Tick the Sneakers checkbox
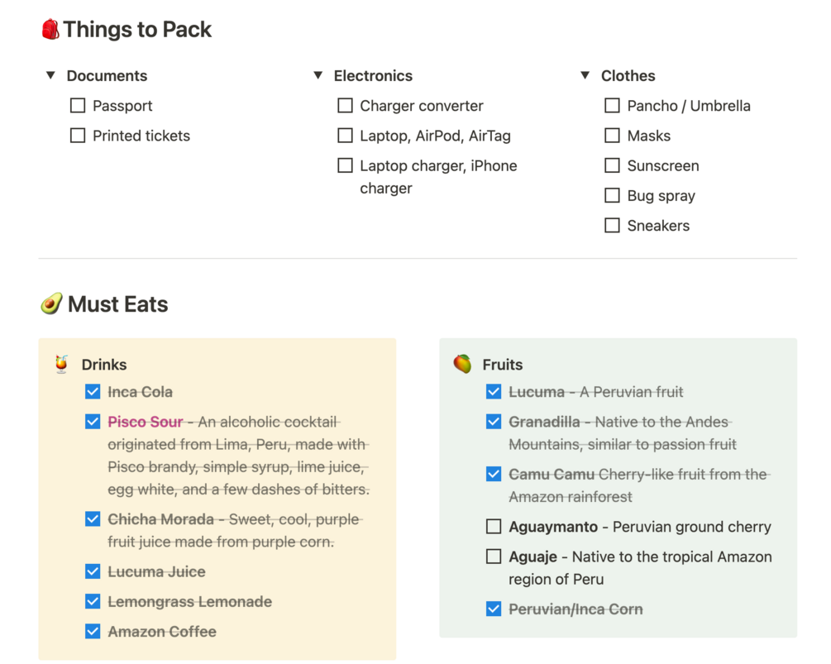831x664 pixels. 612,226
